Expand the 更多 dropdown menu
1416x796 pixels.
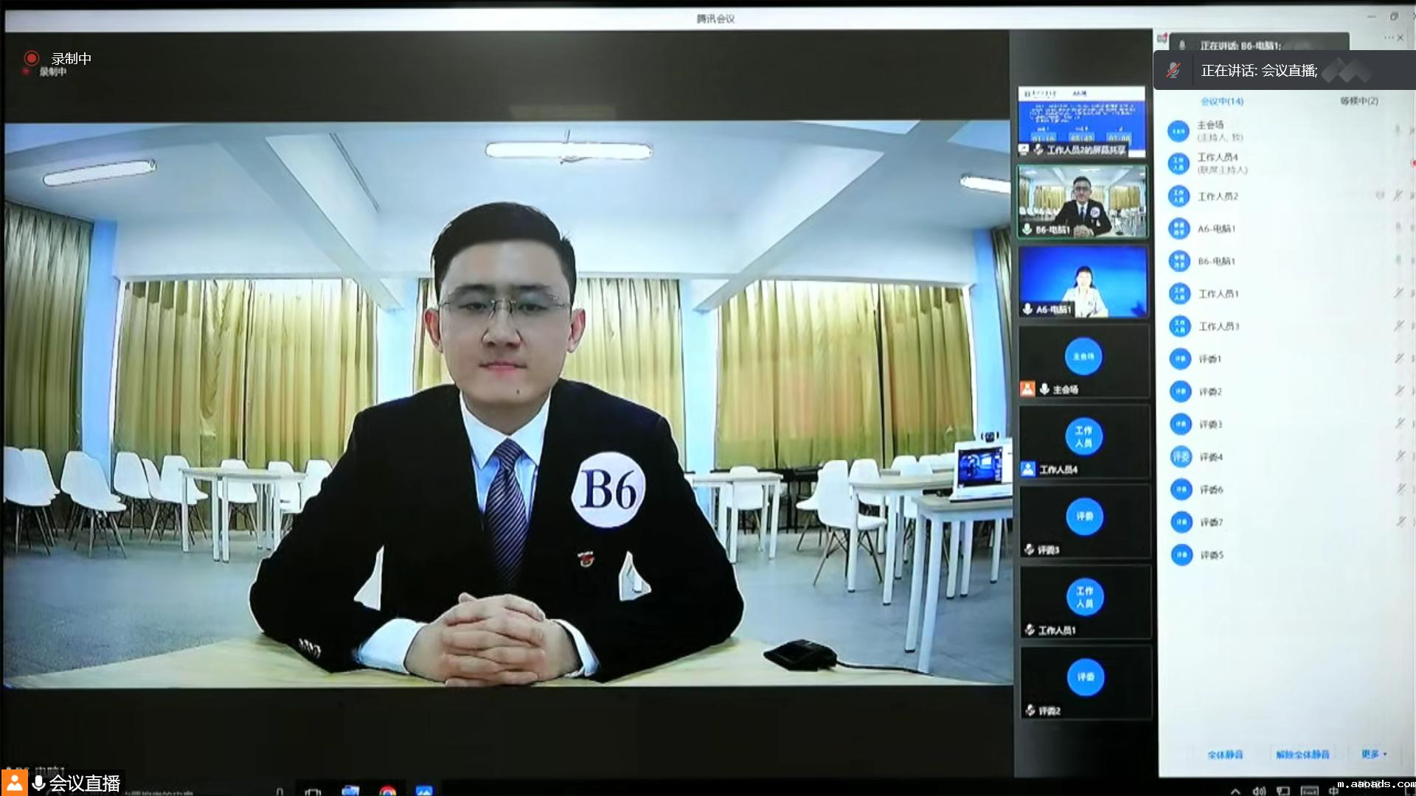click(x=1373, y=753)
